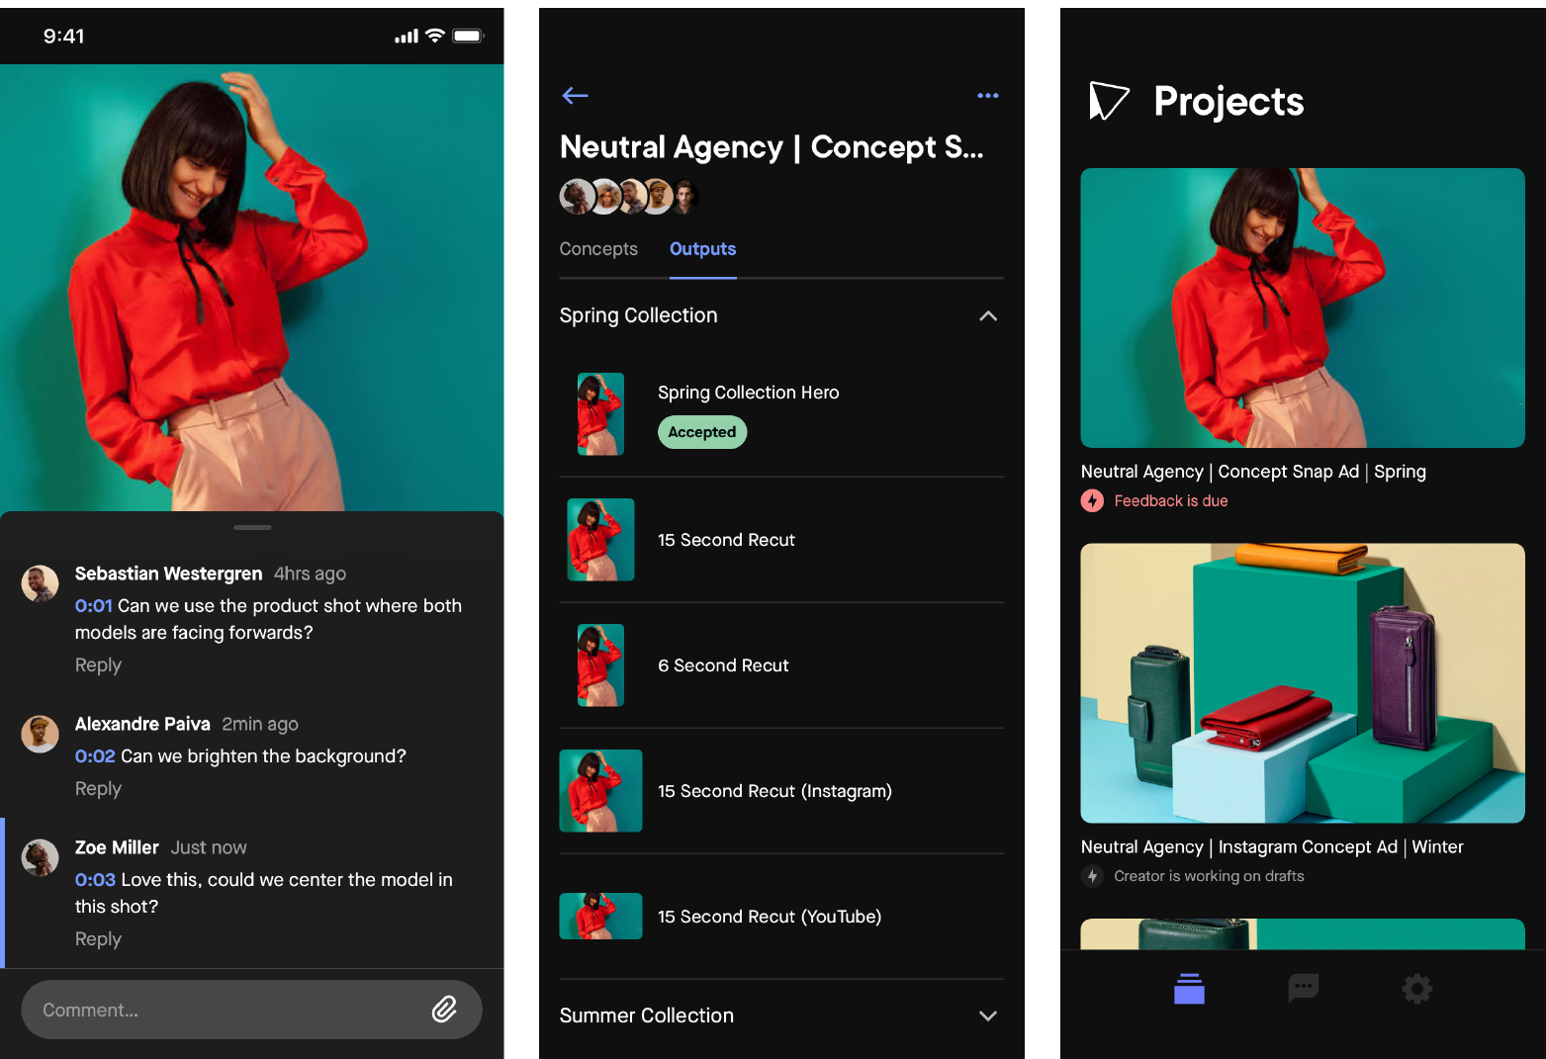This screenshot has width=1546, height=1059.
Task: Click 'Neutral Agency | Concept Snap Ad | Spring' title
Action: [x=1253, y=472]
